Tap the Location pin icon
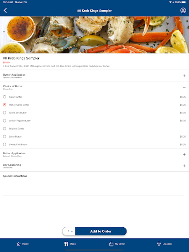 [159, 244]
